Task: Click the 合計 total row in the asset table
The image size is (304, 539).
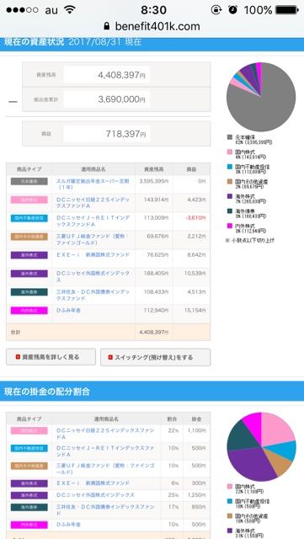Action: pos(109,333)
